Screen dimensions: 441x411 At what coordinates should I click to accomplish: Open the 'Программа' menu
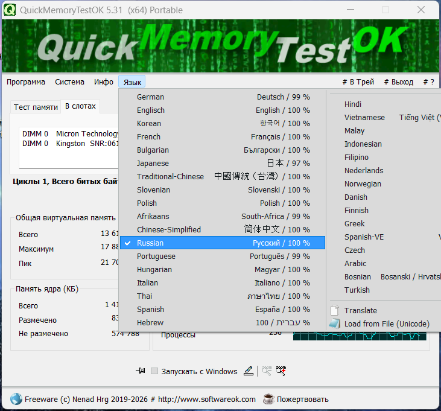(26, 82)
